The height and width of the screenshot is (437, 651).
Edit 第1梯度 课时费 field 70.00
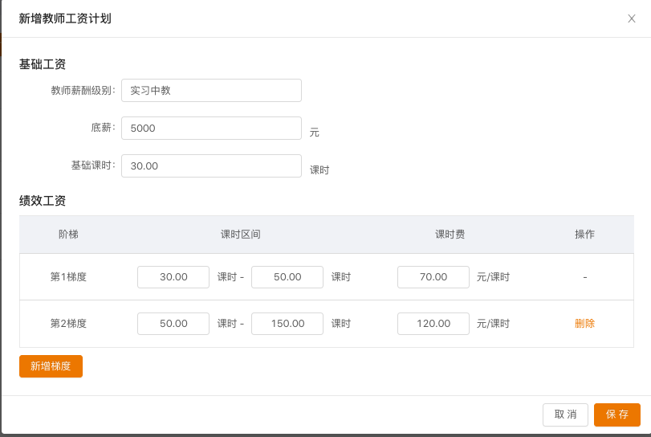click(433, 277)
